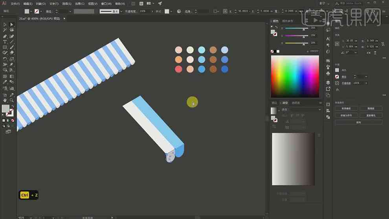
Task: Select the Shaper tool
Action: (x=5, y=53)
